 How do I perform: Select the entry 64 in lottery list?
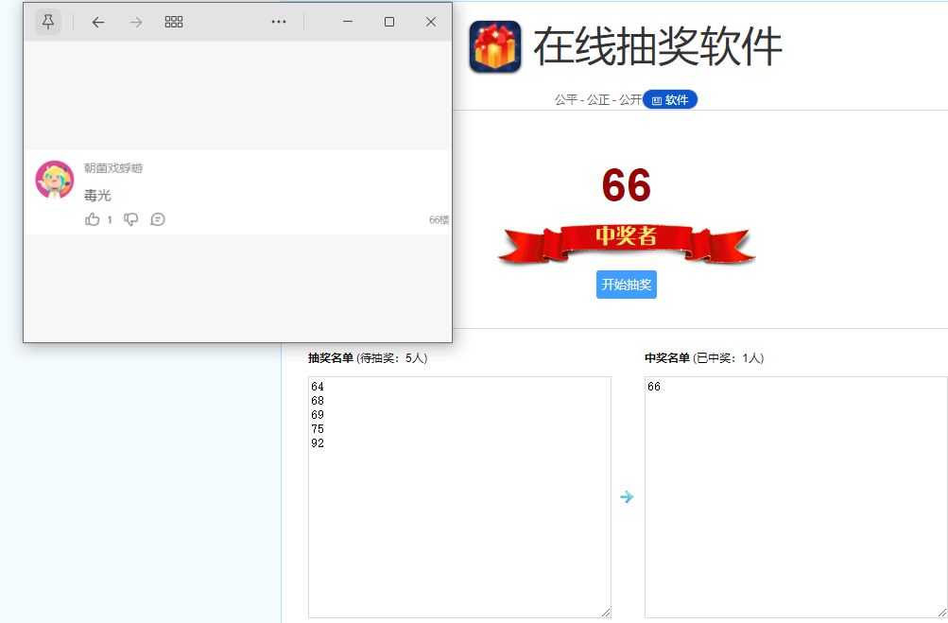pyautogui.click(x=318, y=387)
